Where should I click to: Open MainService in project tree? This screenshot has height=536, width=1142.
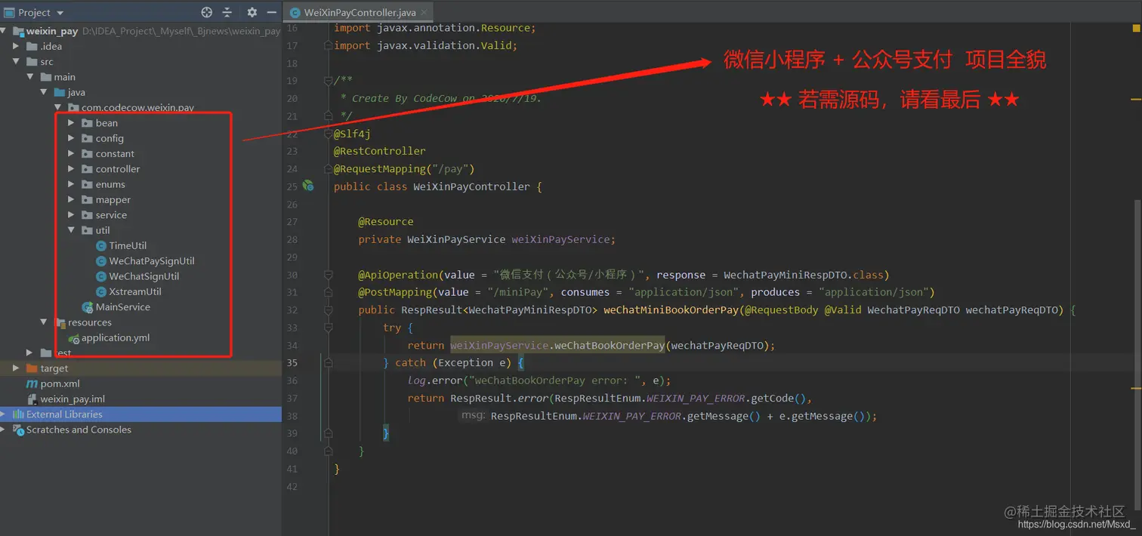[x=122, y=307]
